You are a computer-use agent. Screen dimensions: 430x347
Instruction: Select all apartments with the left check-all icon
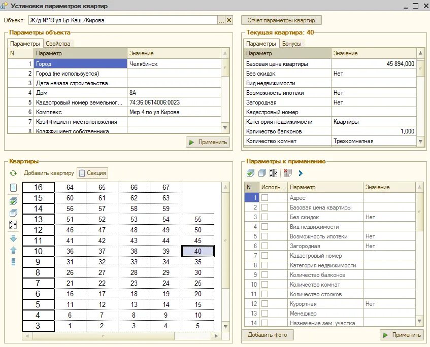13,201
